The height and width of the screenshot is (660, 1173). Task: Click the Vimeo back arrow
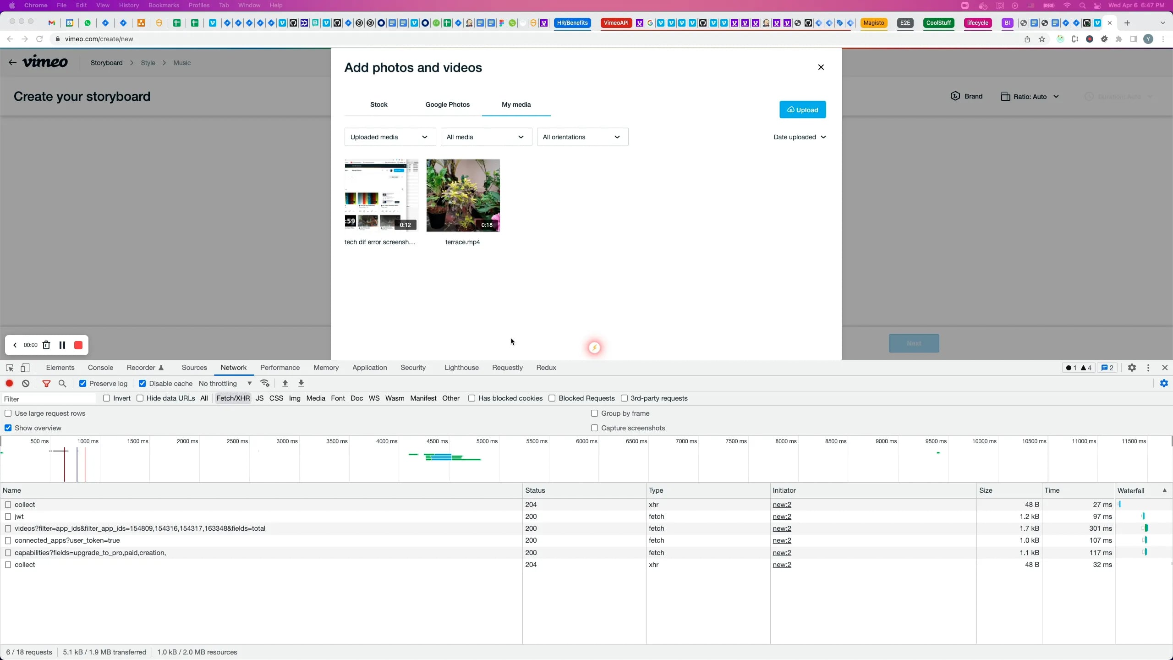click(12, 62)
